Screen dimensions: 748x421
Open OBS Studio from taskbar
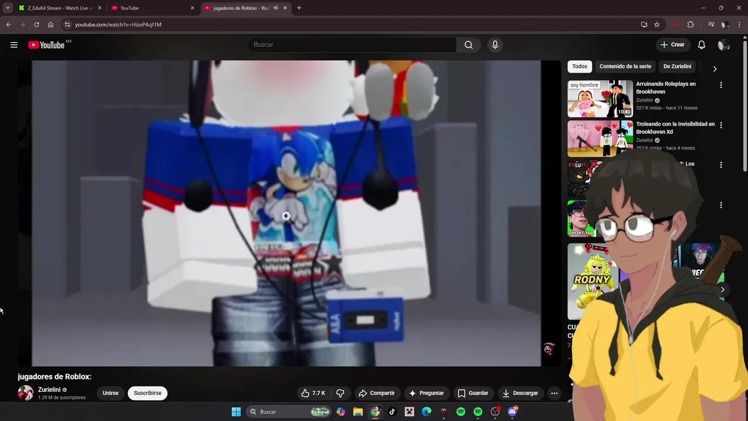click(x=495, y=412)
